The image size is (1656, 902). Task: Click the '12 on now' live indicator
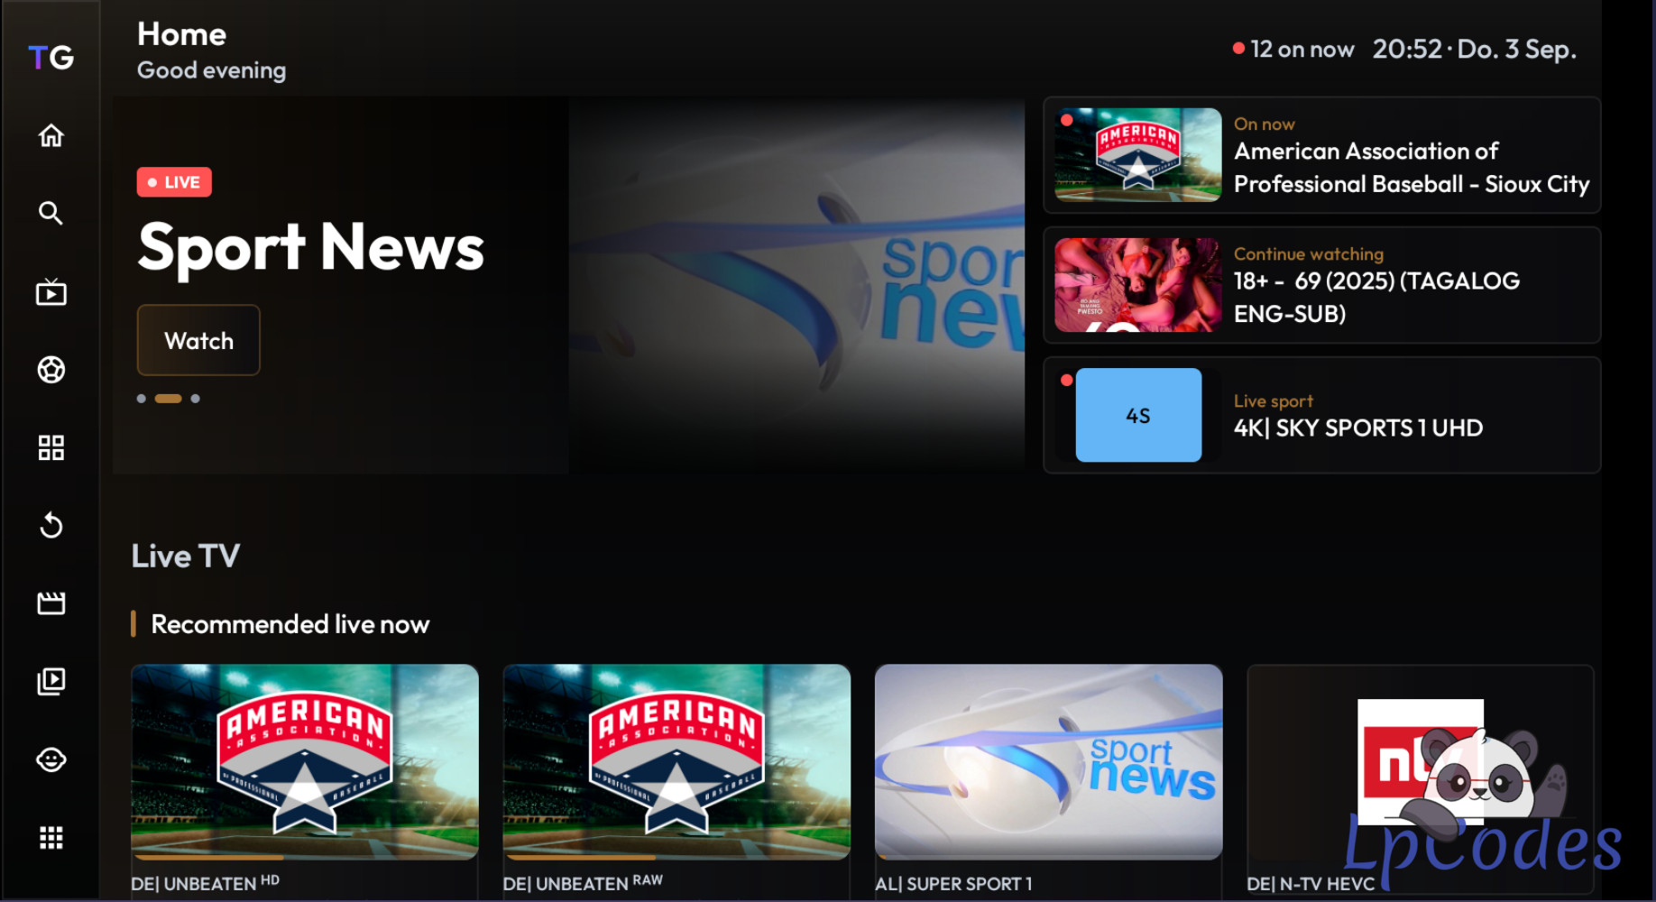1293,50
